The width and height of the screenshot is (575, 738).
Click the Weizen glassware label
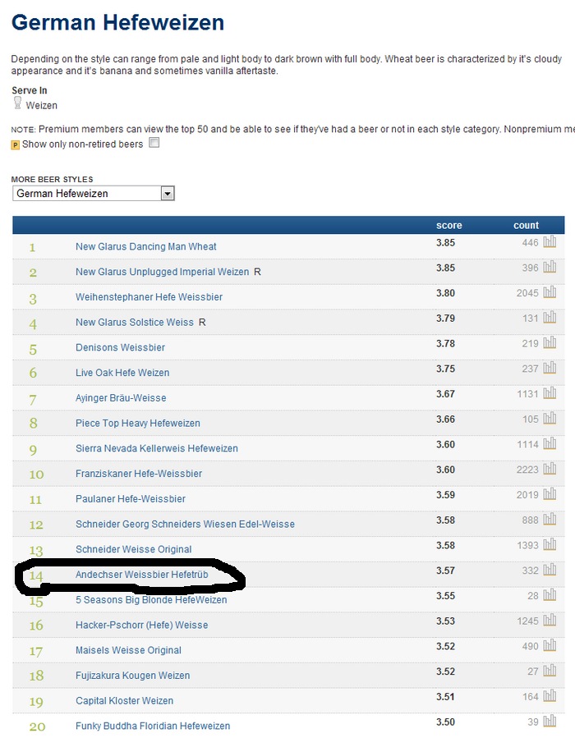(x=41, y=105)
